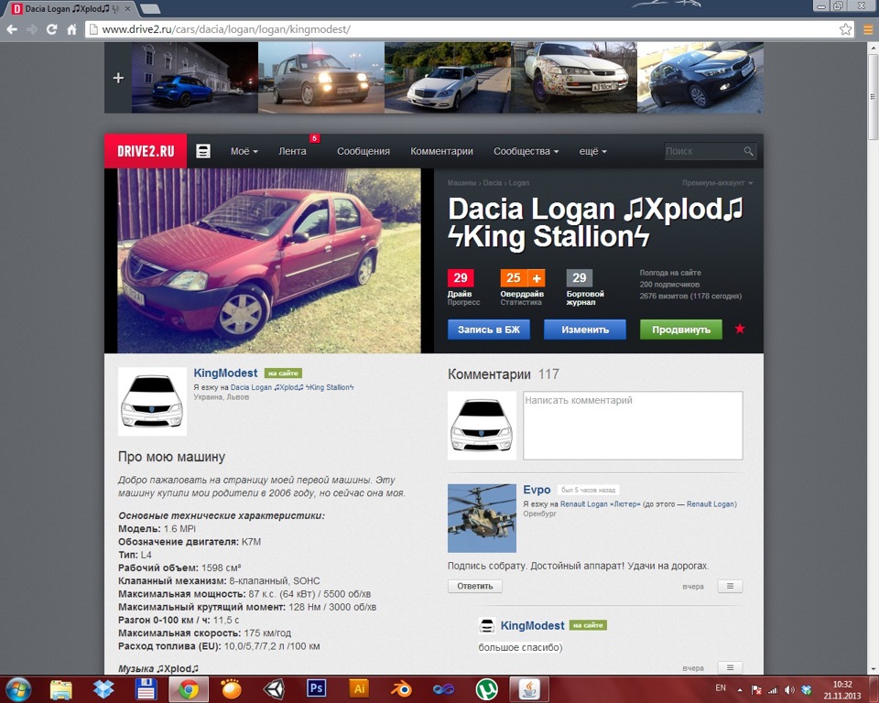Launch Dropbox from the taskbar
879x703 pixels.
(103, 689)
